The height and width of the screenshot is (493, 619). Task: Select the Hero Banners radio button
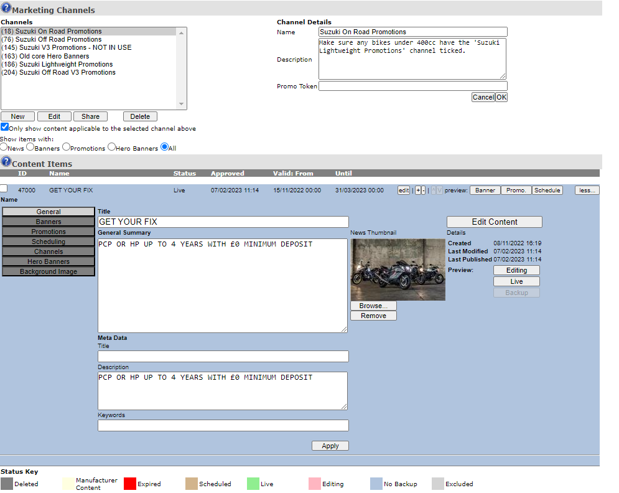point(112,148)
